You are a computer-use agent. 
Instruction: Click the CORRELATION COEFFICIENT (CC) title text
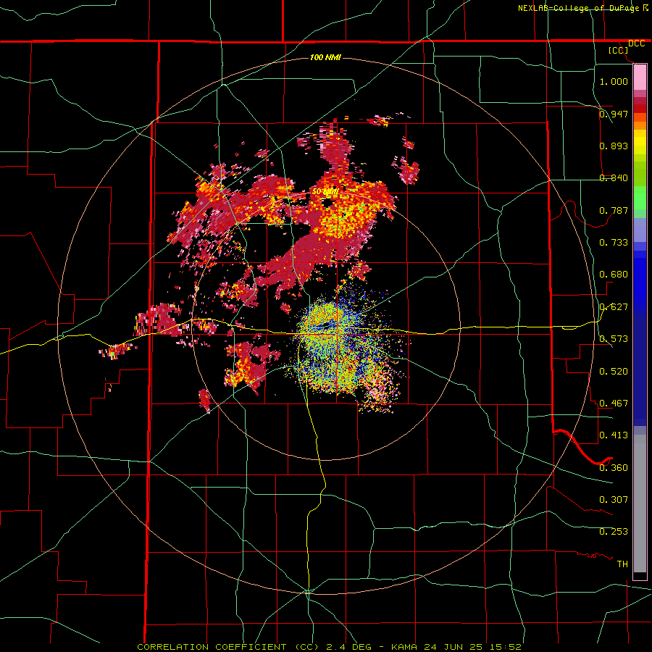click(x=228, y=647)
